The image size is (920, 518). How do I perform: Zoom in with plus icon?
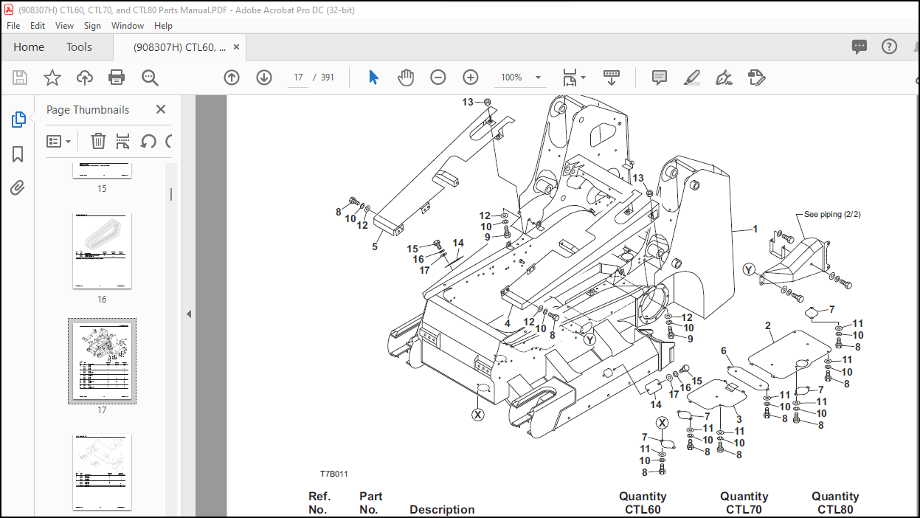(471, 77)
